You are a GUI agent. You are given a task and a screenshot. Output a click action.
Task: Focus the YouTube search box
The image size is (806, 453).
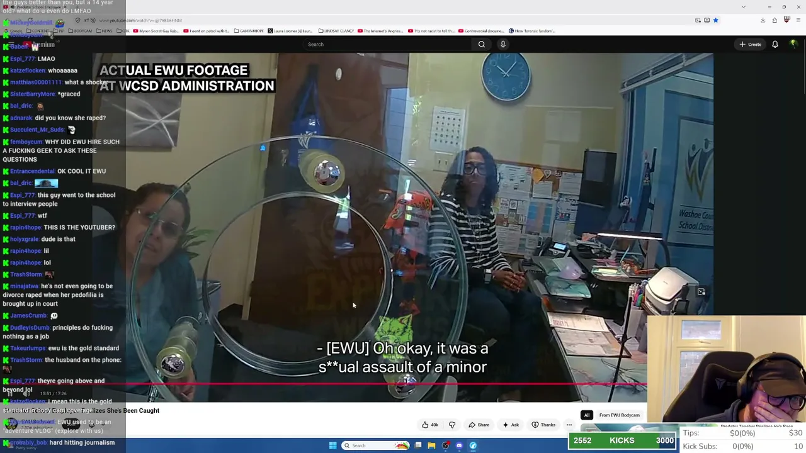[387, 44]
